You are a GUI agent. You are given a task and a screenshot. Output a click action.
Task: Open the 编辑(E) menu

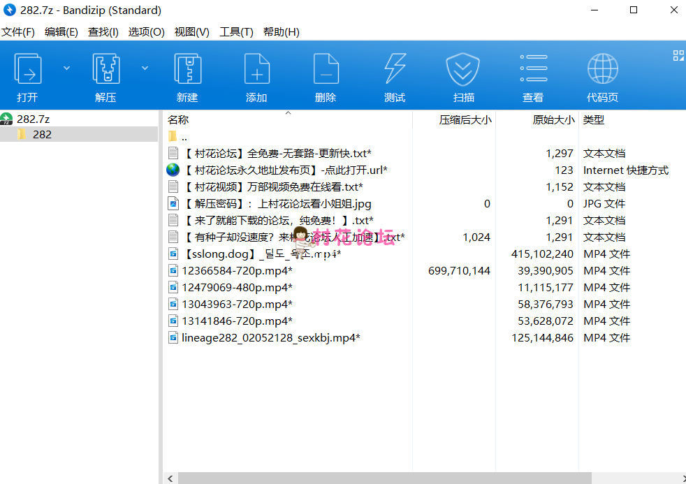click(x=61, y=32)
